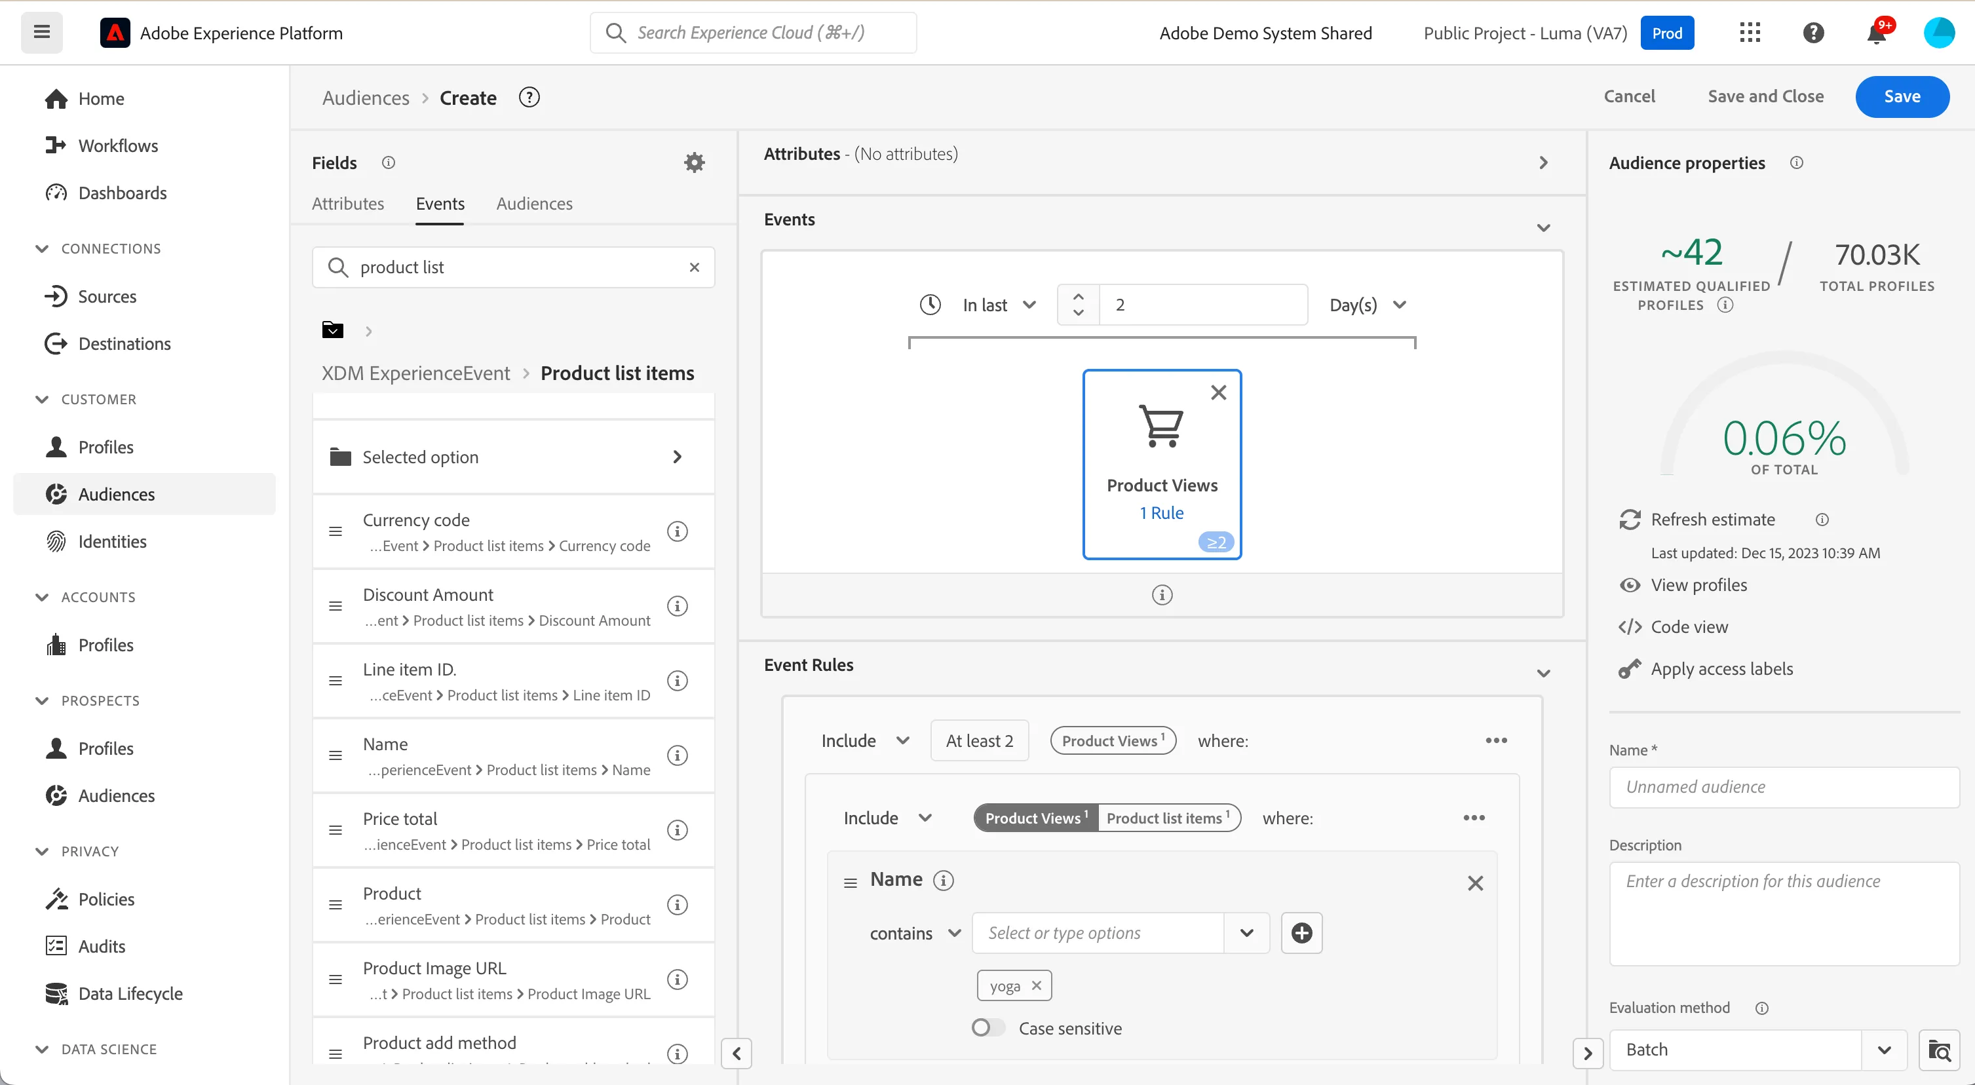Screen dimensions: 1975x1085
Task: Remove the yoga value tag
Action: coord(1036,985)
